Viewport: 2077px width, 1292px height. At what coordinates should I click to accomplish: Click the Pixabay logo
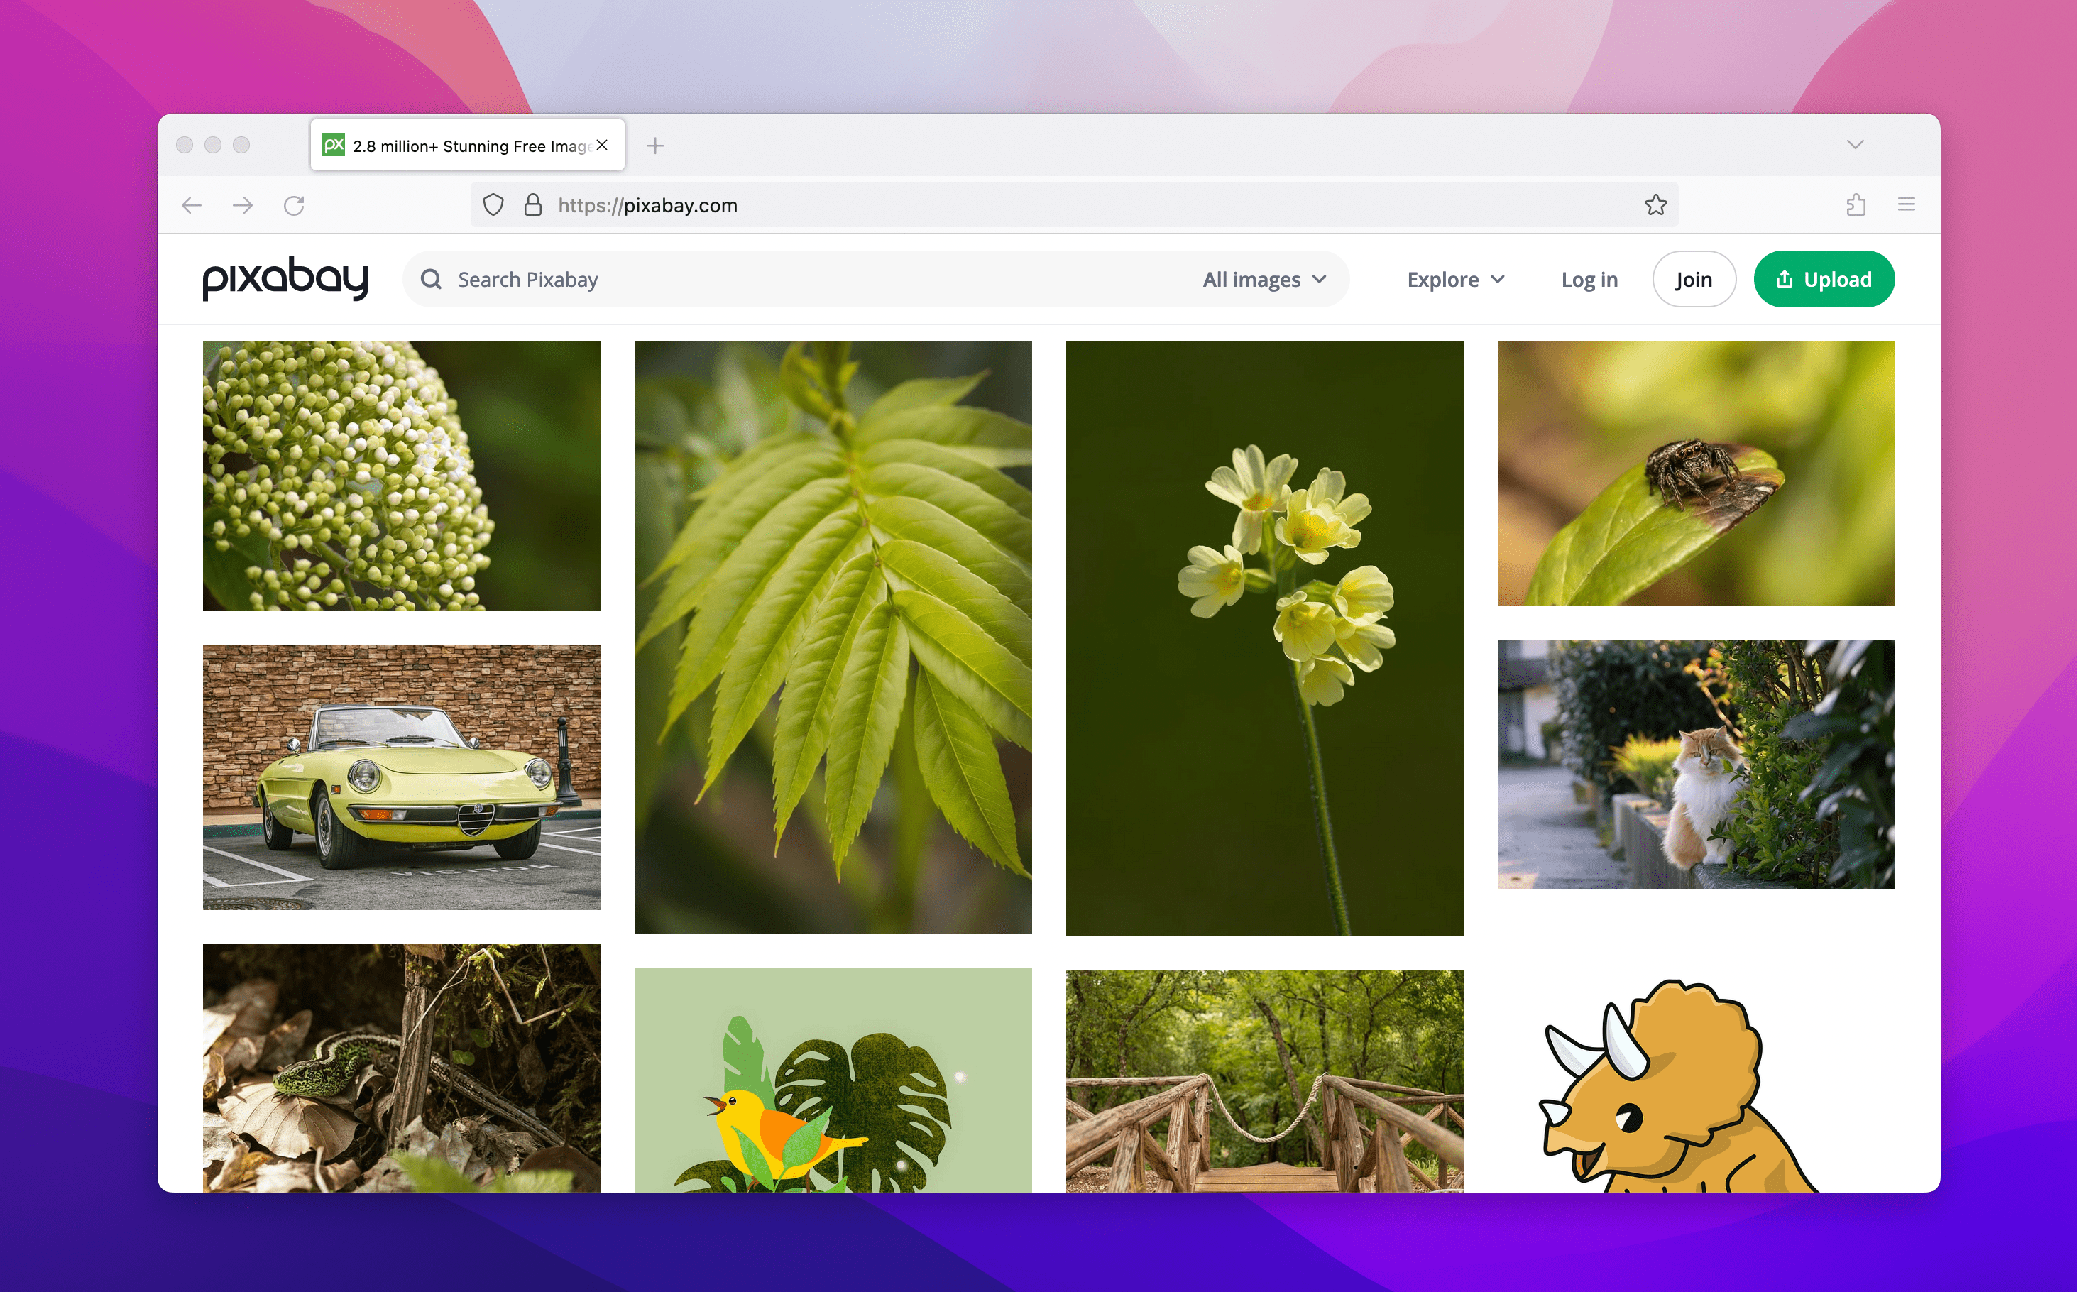(285, 278)
